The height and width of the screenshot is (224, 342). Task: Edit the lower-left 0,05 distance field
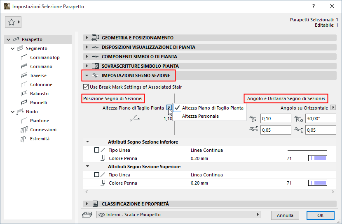point(276,130)
